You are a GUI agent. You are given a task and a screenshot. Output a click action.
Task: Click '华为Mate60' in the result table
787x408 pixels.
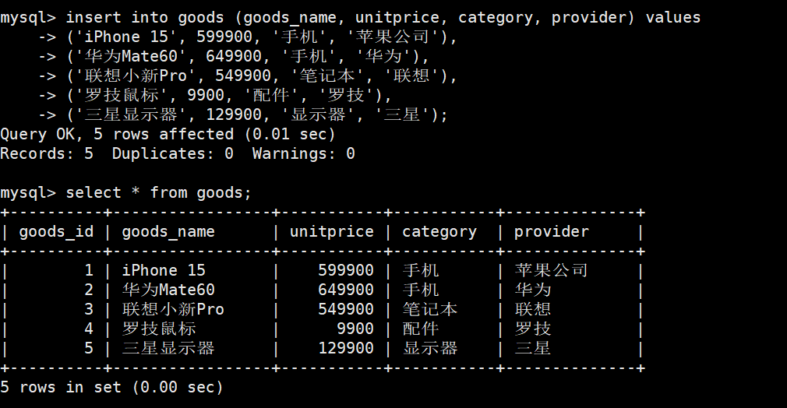(x=168, y=290)
